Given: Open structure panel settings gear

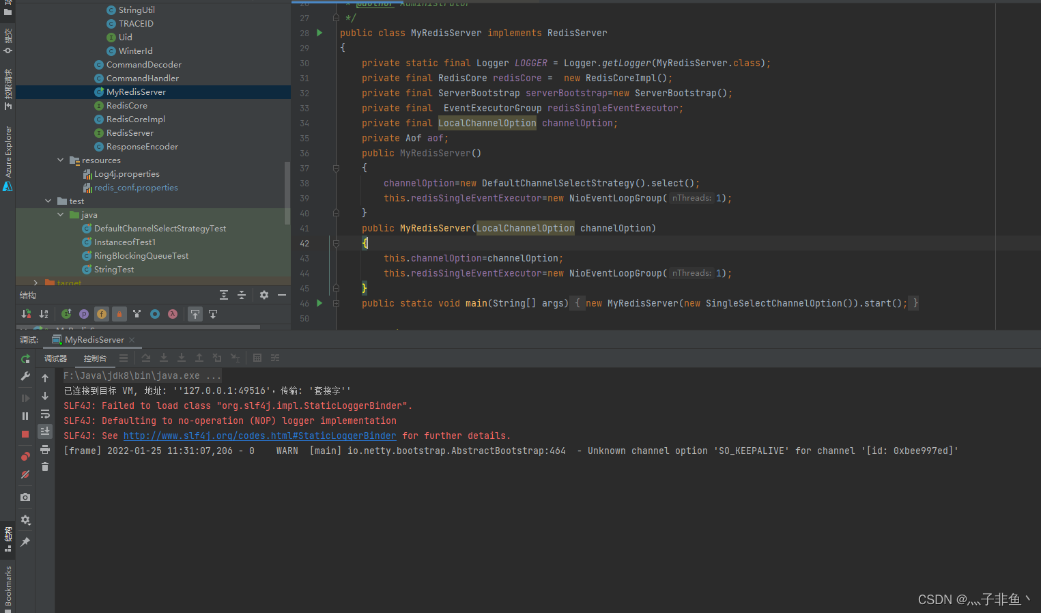Looking at the screenshot, I should tap(264, 295).
